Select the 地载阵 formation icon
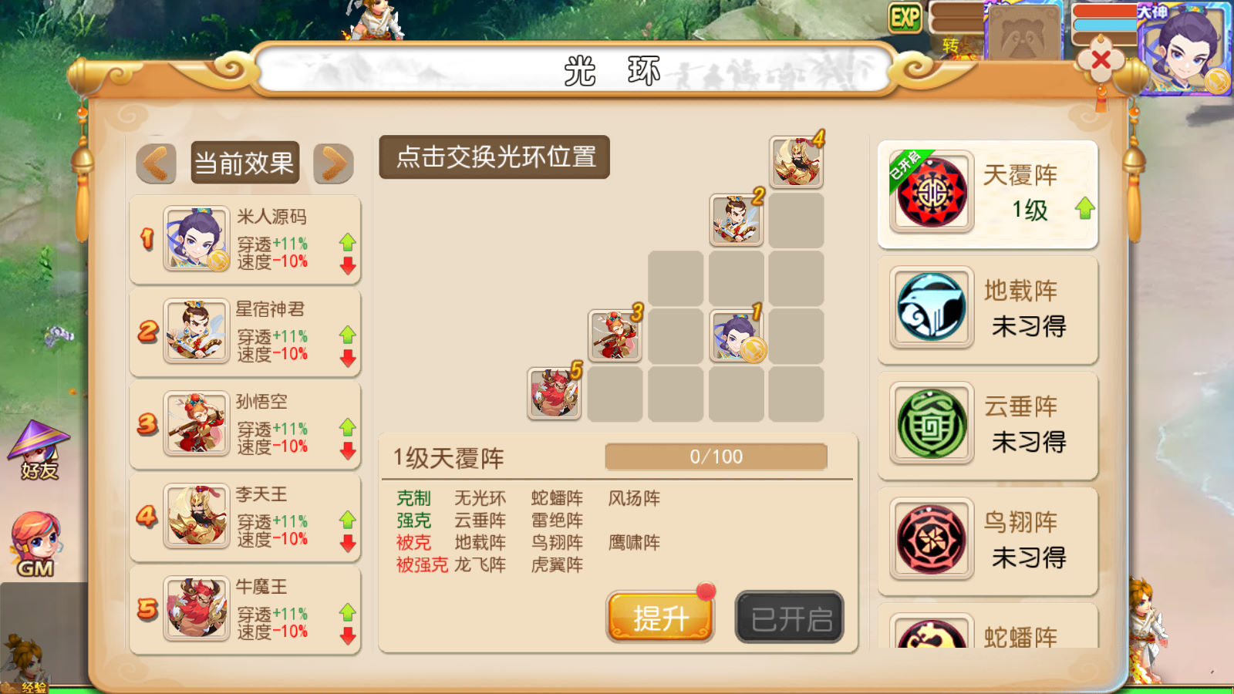1234x694 pixels. click(932, 307)
